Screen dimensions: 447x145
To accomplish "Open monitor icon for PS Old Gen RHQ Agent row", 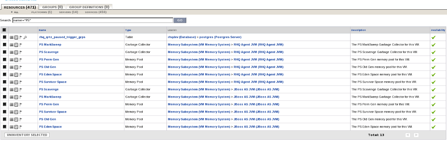I will click(12, 67).
